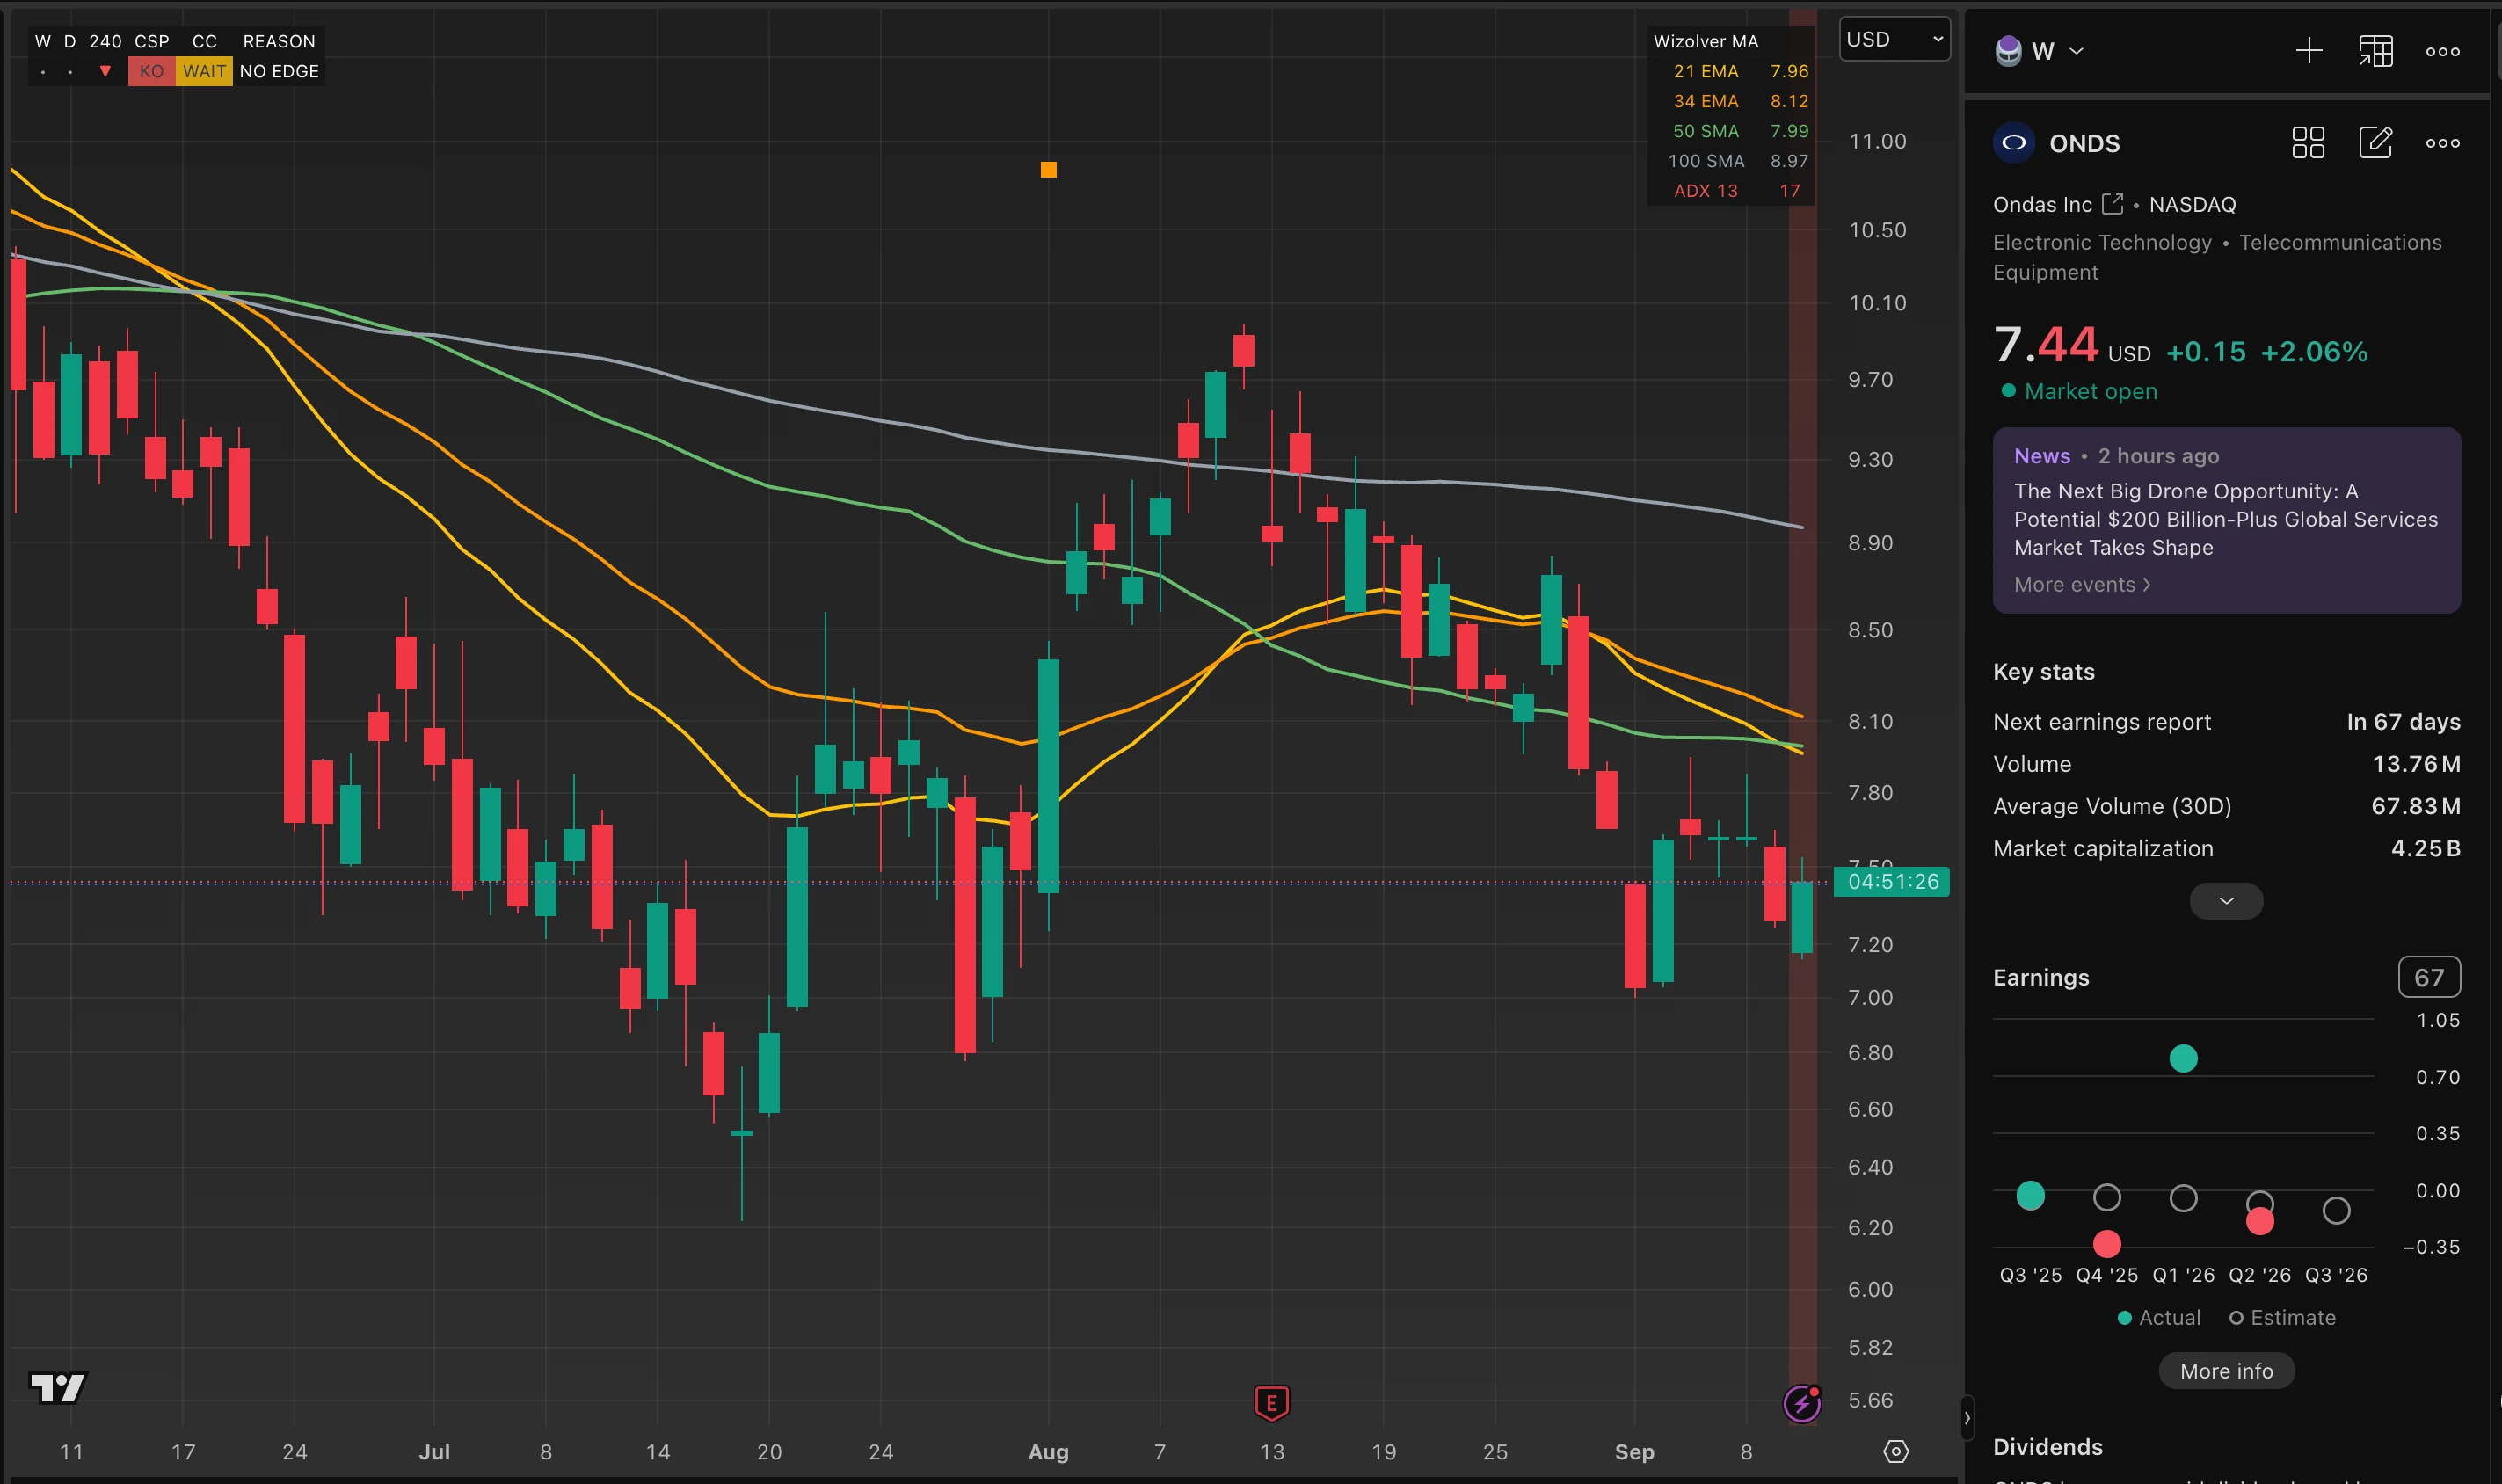Click the Q2 '26 red earnings dot
The image size is (2502, 1484).
coord(2260,1221)
